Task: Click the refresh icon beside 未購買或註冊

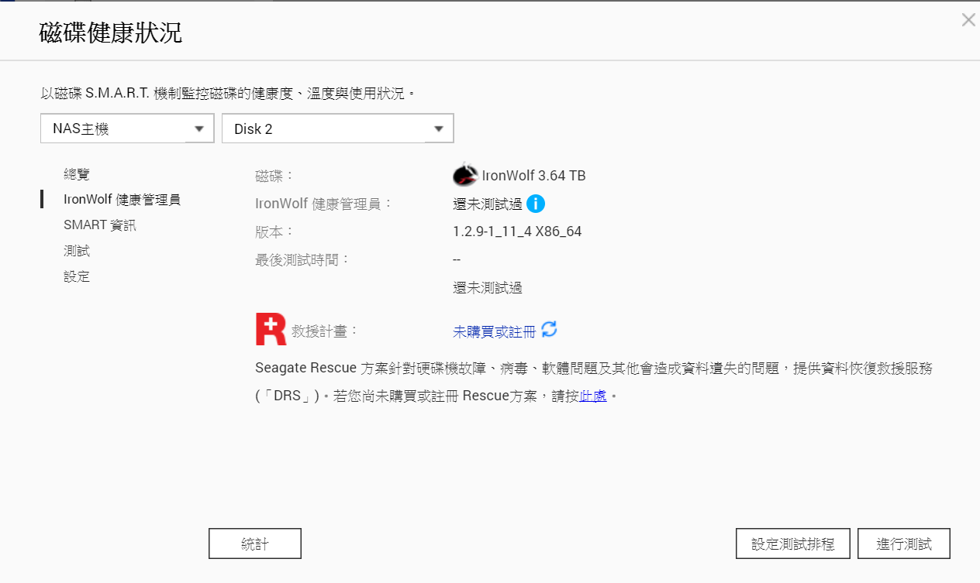Action: (549, 330)
